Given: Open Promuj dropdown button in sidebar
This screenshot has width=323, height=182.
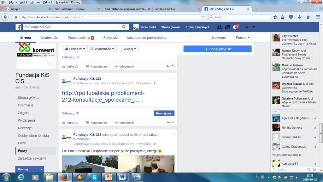Looking at the screenshot, I should pos(30,169).
